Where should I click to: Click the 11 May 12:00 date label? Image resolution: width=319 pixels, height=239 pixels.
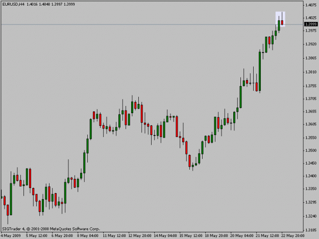pyautogui.click(x=114, y=235)
